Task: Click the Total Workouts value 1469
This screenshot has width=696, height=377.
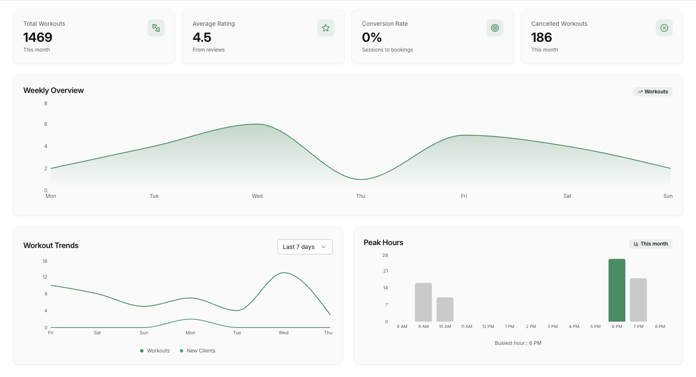Action: [38, 38]
